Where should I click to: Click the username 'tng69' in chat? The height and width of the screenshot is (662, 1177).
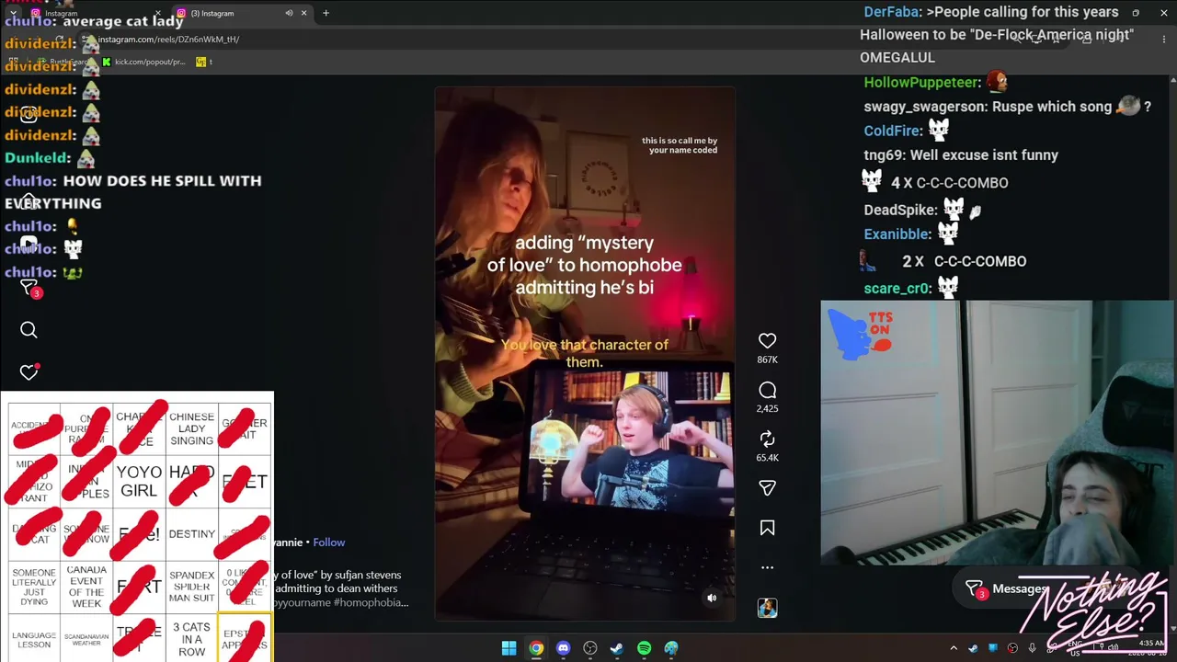(x=885, y=155)
